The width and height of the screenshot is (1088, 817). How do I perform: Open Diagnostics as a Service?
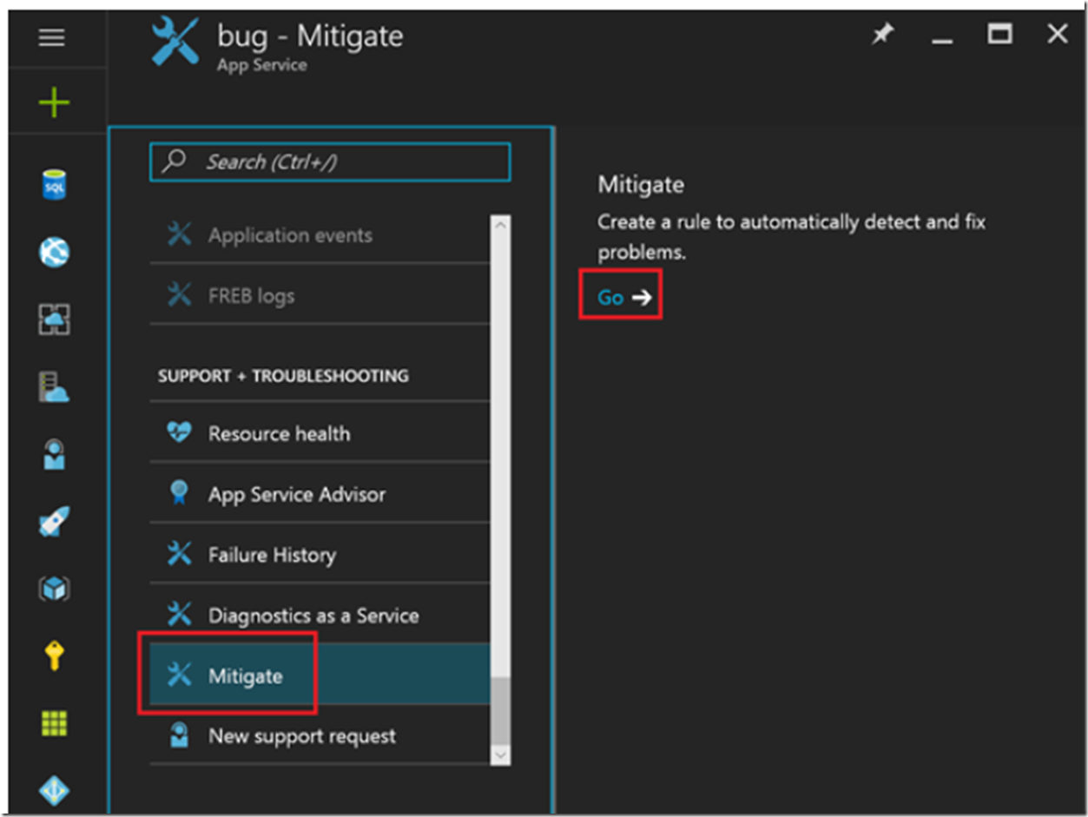click(x=320, y=615)
